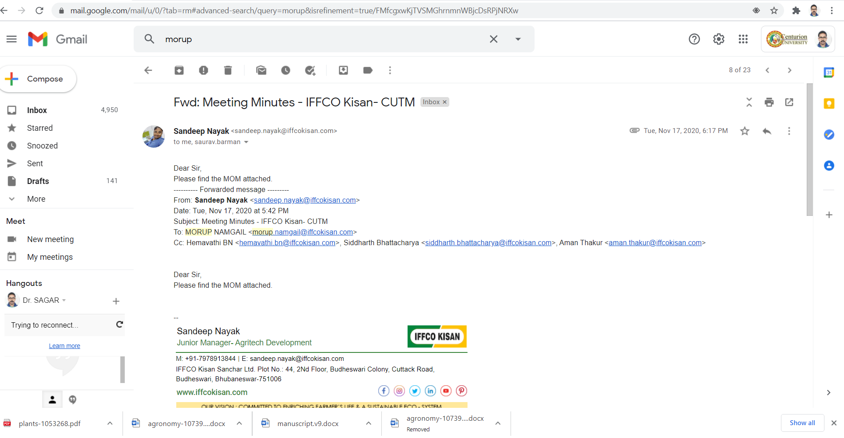Open Hangouts conversations tab
The height and width of the screenshot is (438, 844).
(x=73, y=399)
